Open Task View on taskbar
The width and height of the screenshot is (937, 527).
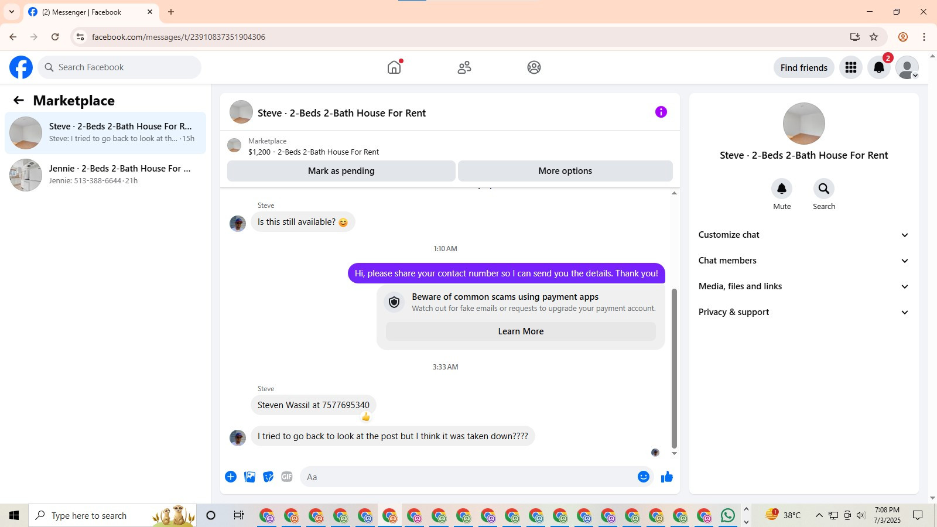coord(238,515)
